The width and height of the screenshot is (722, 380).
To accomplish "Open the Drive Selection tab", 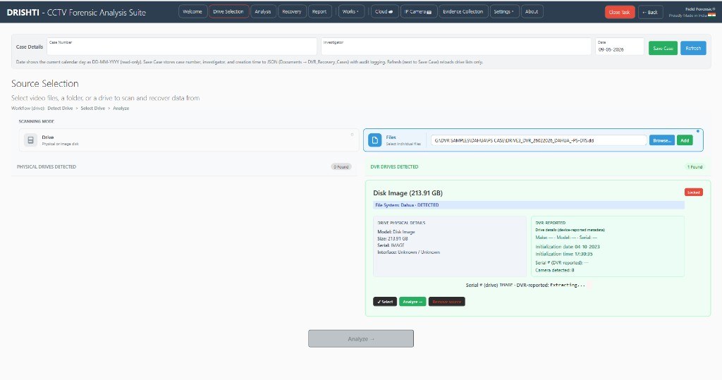I will pos(228,11).
